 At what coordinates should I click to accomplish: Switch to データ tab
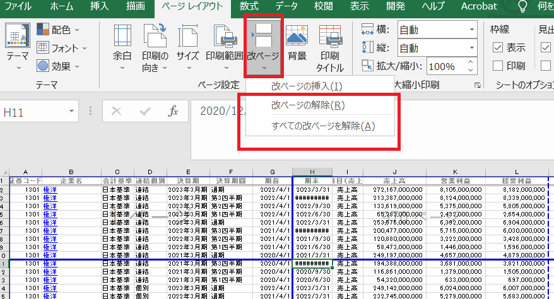click(x=286, y=6)
